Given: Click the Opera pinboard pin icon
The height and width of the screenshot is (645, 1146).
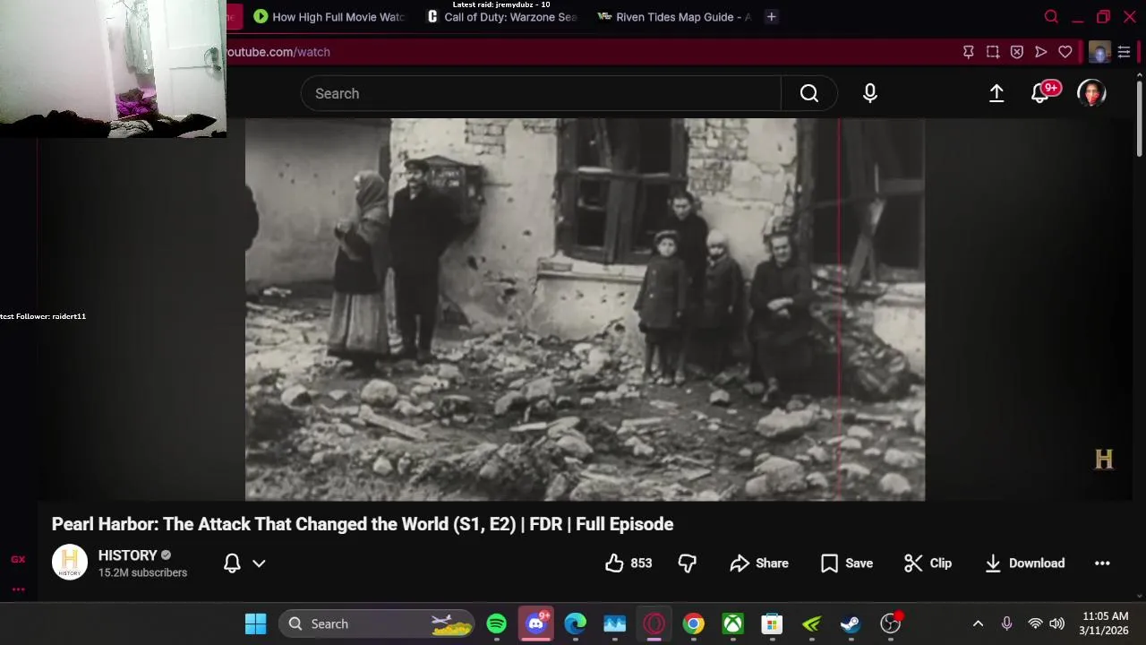Looking at the screenshot, I should (x=969, y=52).
